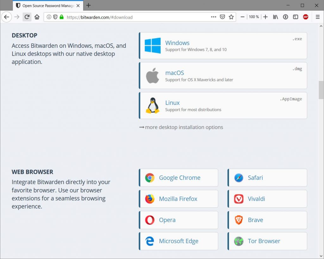The height and width of the screenshot is (259, 324).
Task: Open the Library bookshelf icon
Action: [276, 17]
